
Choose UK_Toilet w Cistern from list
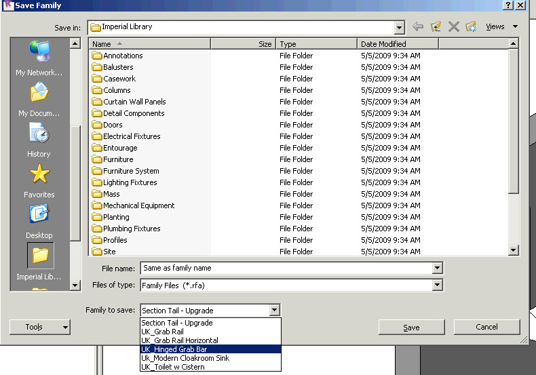210,367
